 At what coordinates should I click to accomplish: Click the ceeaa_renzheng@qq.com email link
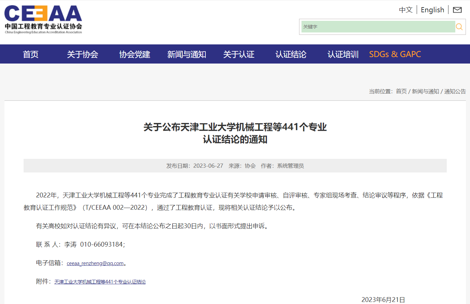point(95,263)
